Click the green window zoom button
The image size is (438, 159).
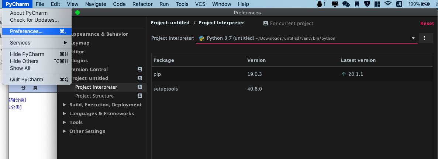coord(77,13)
